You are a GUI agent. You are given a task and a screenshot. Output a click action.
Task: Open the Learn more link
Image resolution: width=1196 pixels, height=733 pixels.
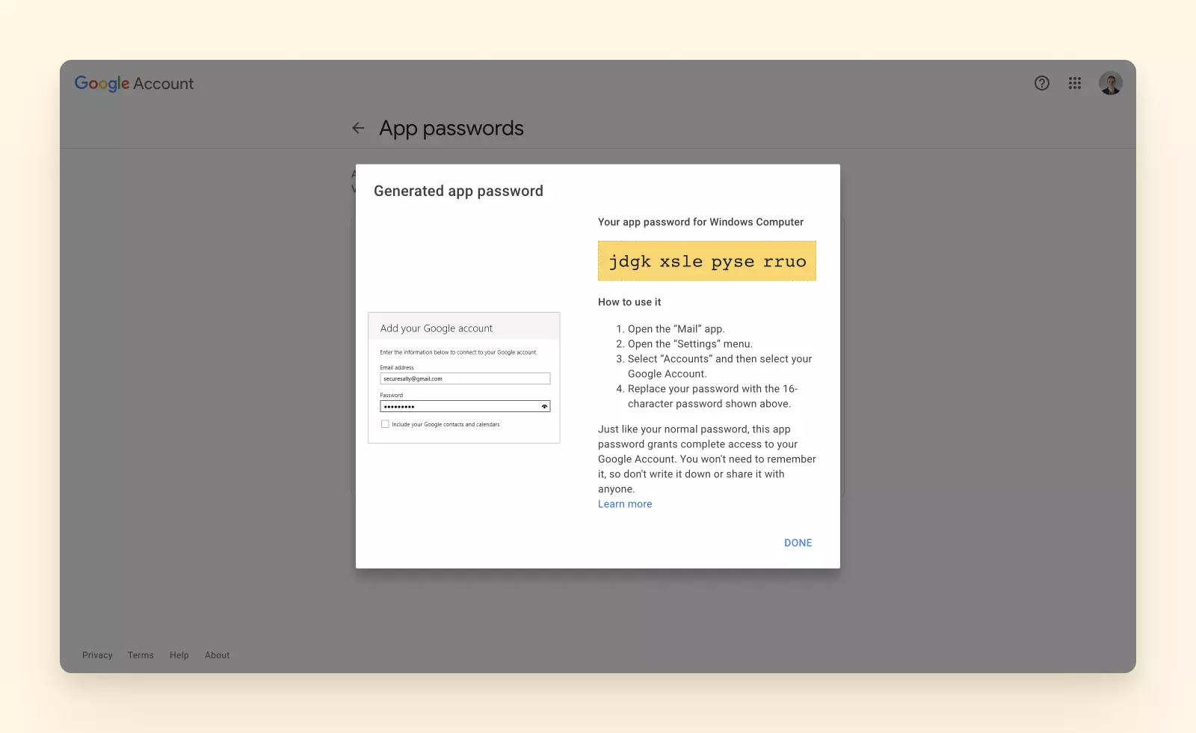pyautogui.click(x=625, y=504)
